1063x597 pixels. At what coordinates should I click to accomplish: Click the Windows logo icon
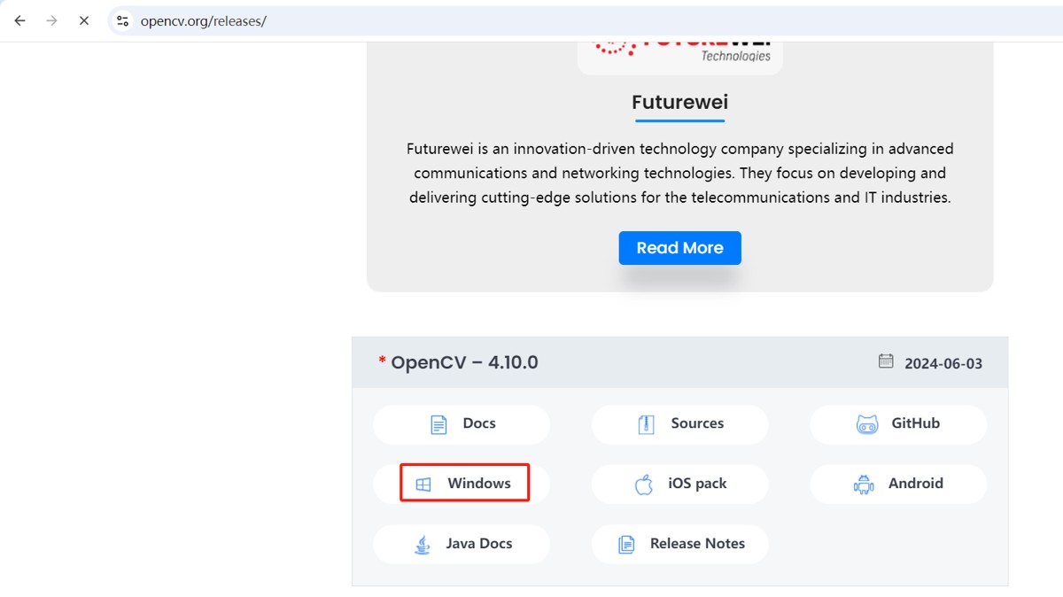[x=423, y=485]
